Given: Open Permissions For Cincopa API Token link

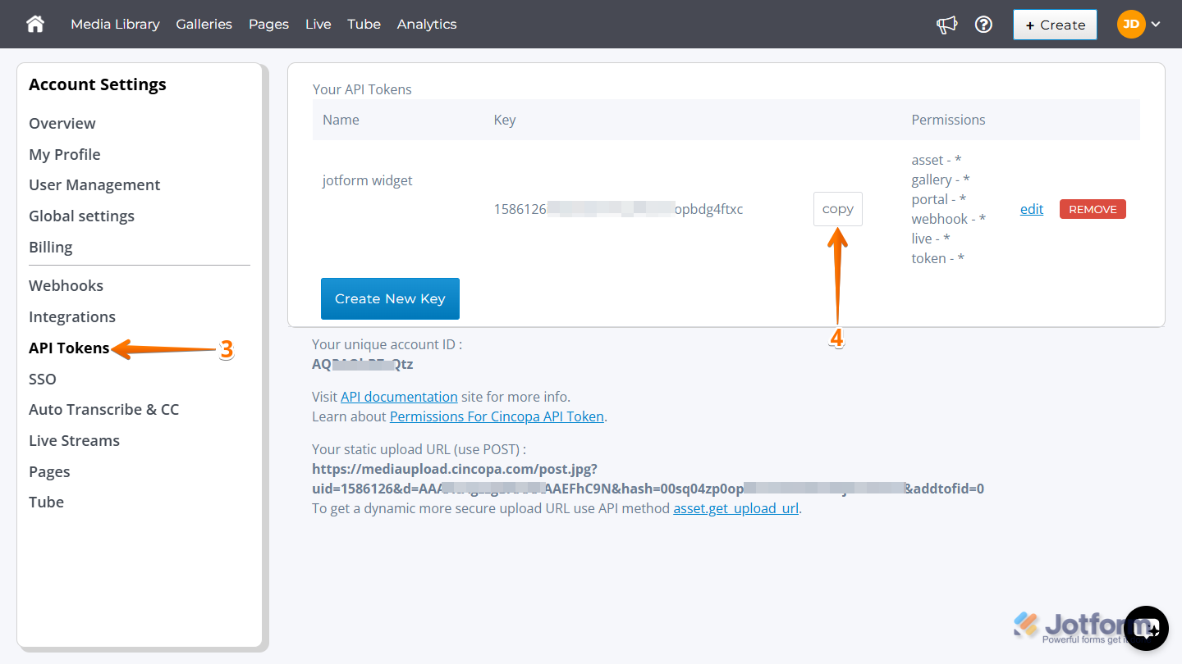Looking at the screenshot, I should click(497, 416).
